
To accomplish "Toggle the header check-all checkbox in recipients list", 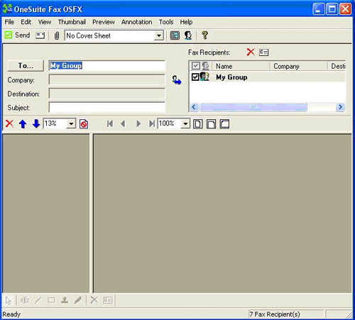I will [195, 66].
